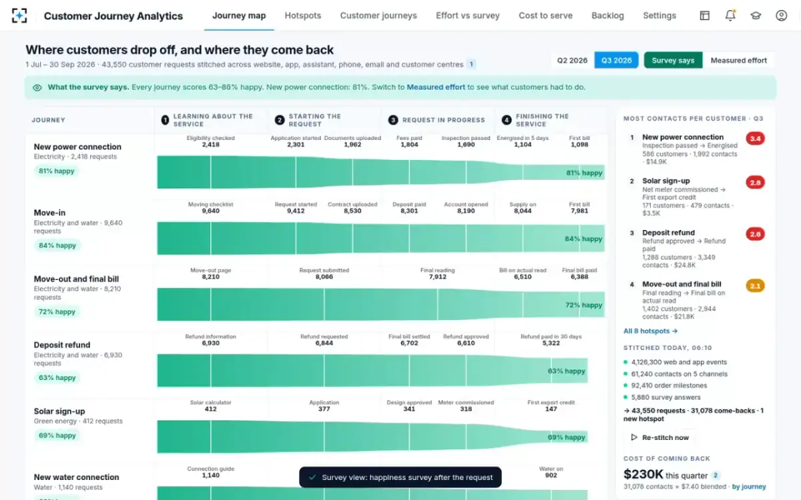This screenshot has height=500, width=801.
Task: Open the Backlog tab
Action: (x=607, y=15)
